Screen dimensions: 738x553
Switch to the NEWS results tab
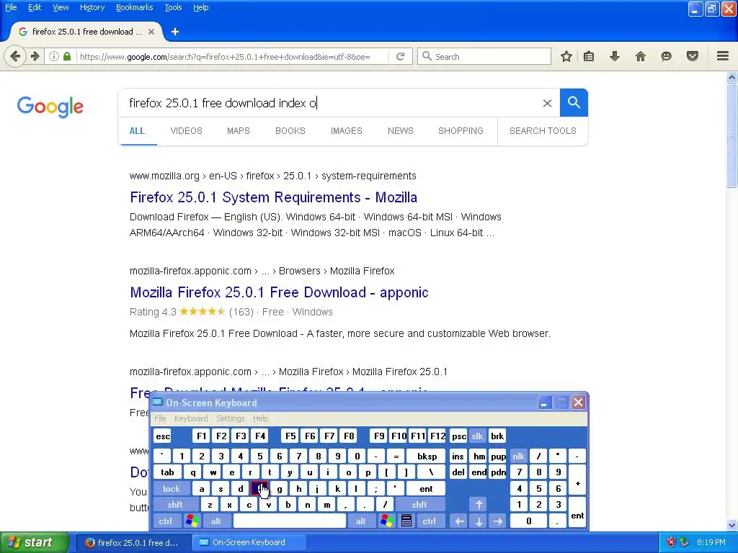(401, 131)
